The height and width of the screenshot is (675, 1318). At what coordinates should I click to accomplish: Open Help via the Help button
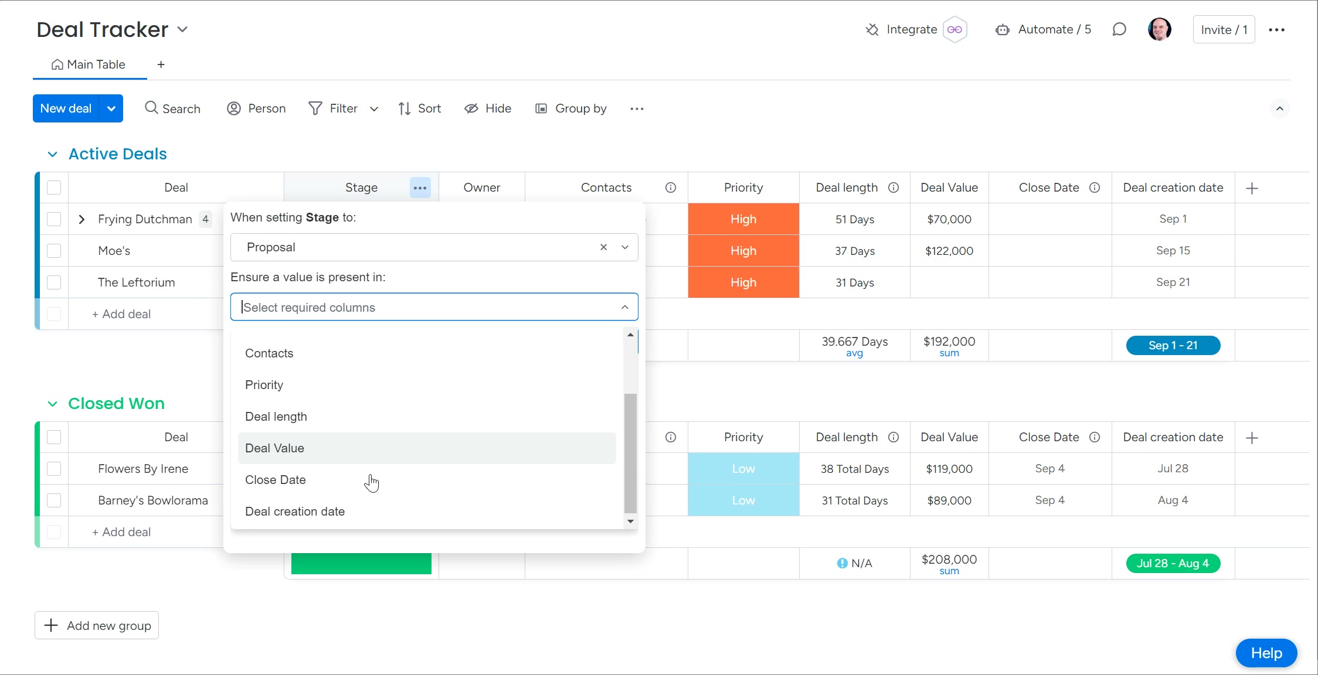click(x=1266, y=653)
